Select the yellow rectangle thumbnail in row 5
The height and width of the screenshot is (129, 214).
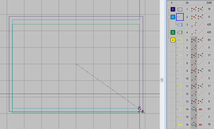click(x=180, y=40)
